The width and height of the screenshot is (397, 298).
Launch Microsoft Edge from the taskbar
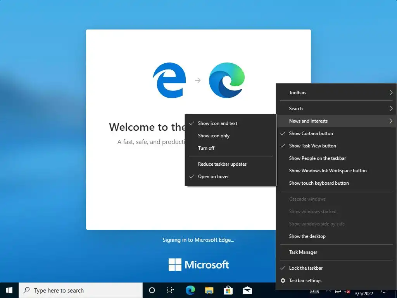tap(190, 290)
